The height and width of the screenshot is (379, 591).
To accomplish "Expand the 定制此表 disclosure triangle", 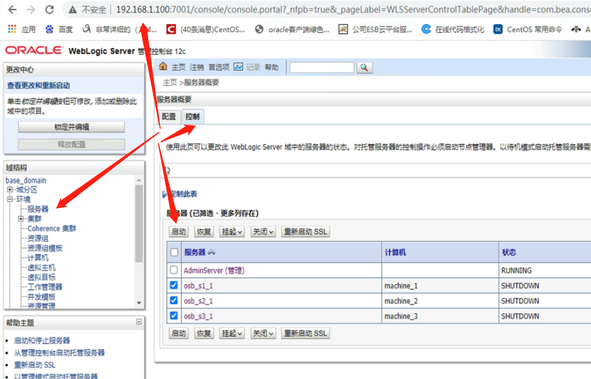I will pyautogui.click(x=165, y=194).
